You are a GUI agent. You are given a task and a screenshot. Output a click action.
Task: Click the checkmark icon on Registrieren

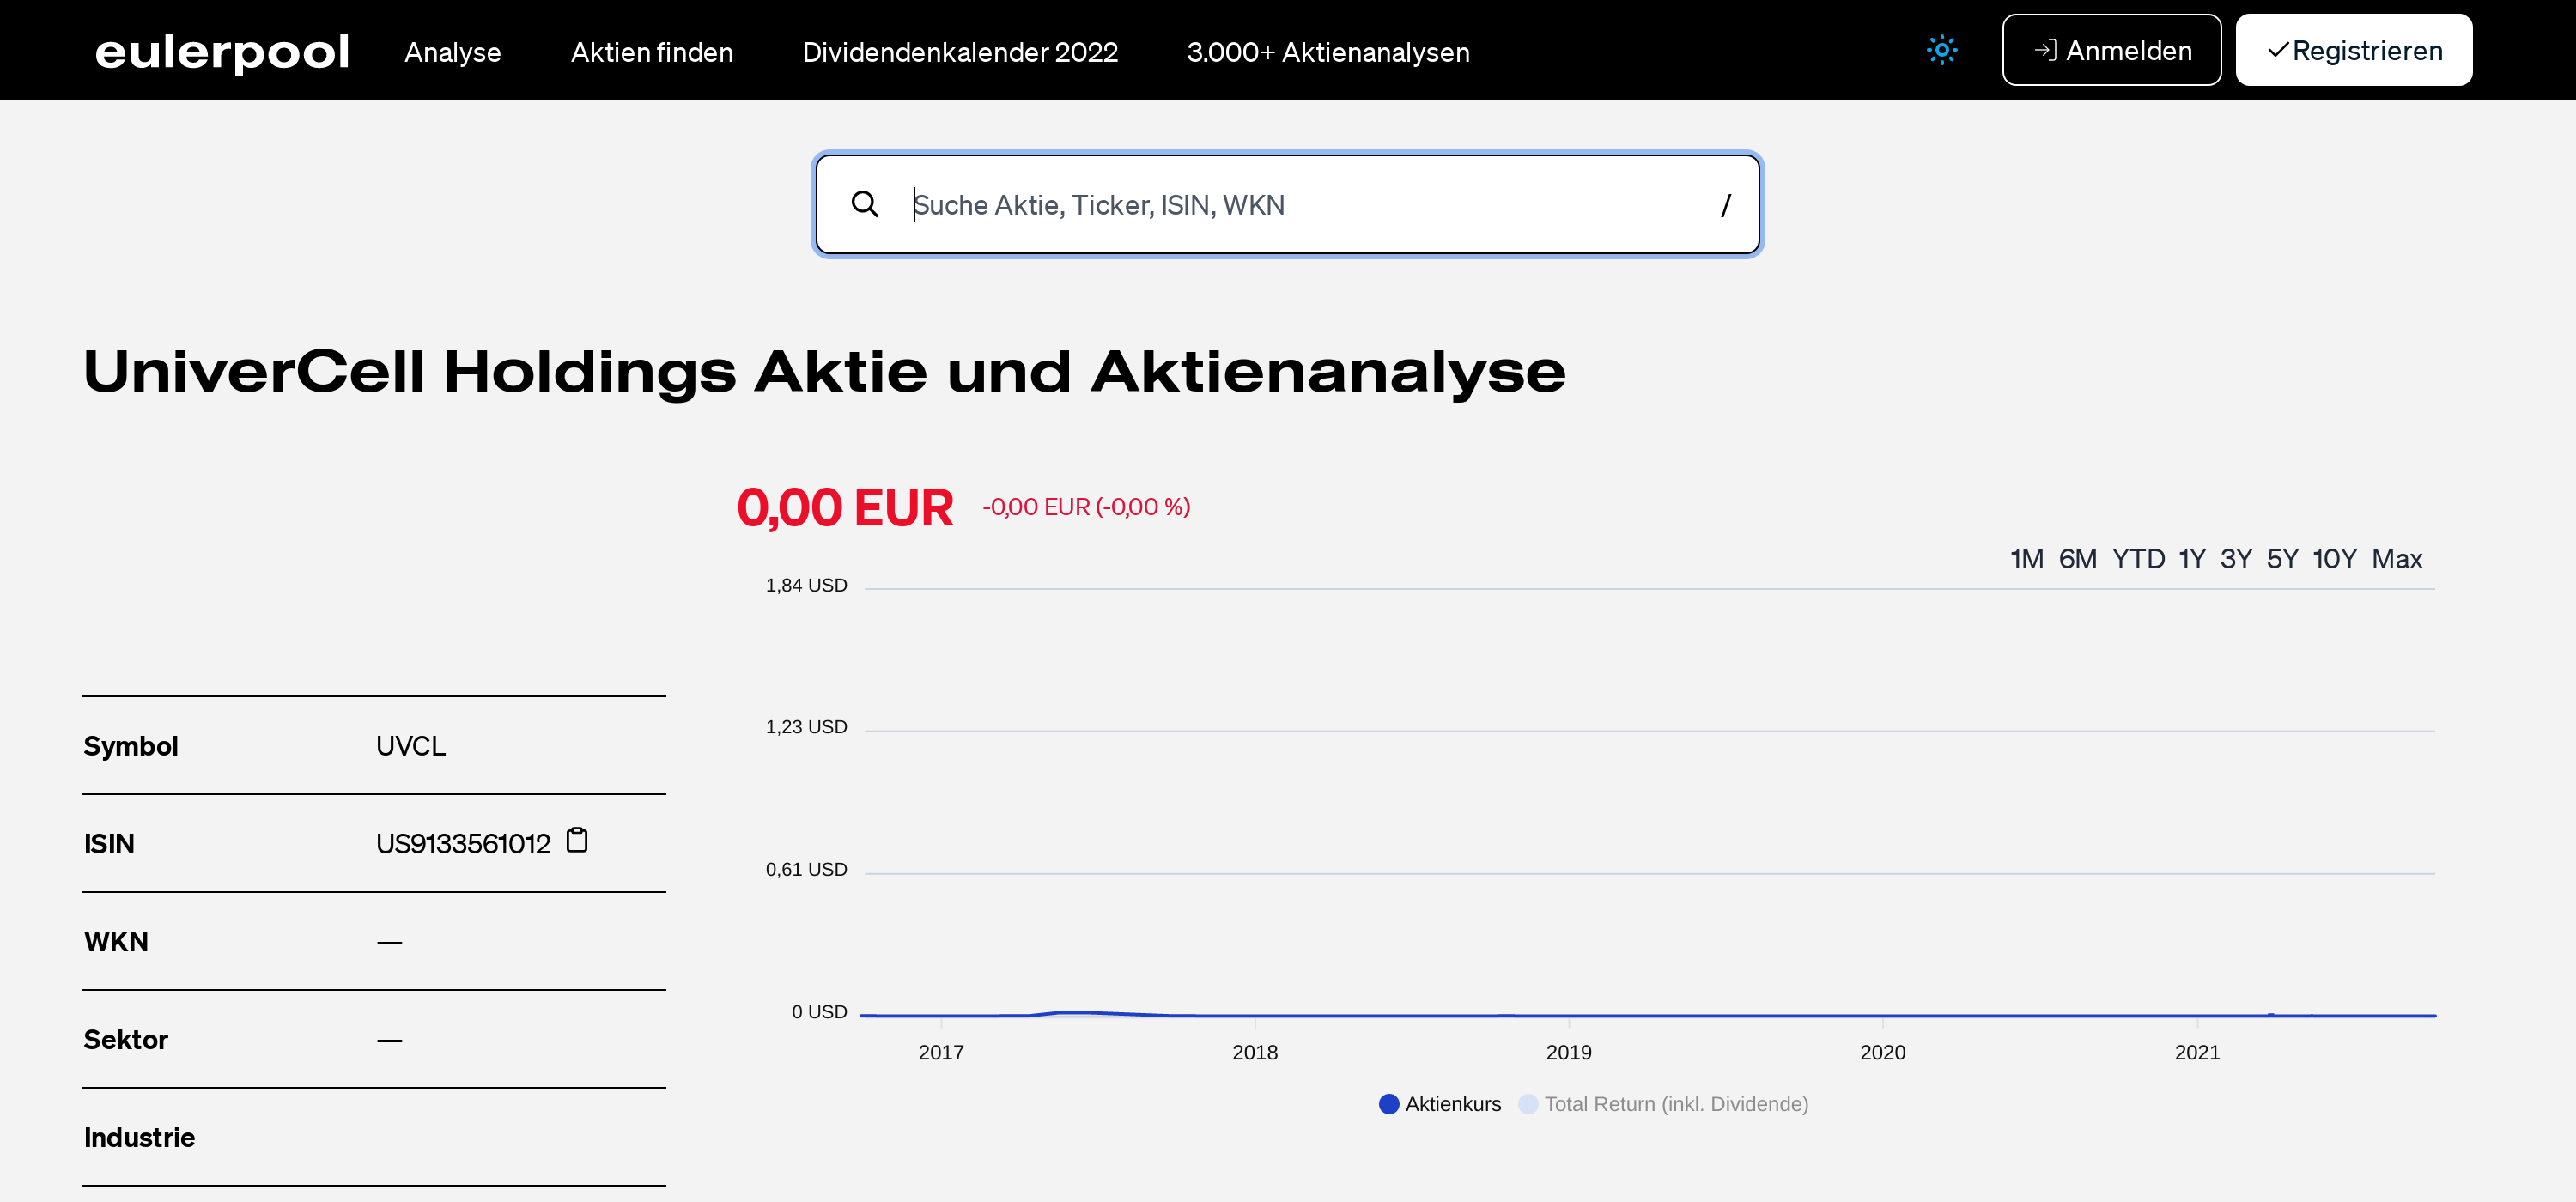[2279, 50]
